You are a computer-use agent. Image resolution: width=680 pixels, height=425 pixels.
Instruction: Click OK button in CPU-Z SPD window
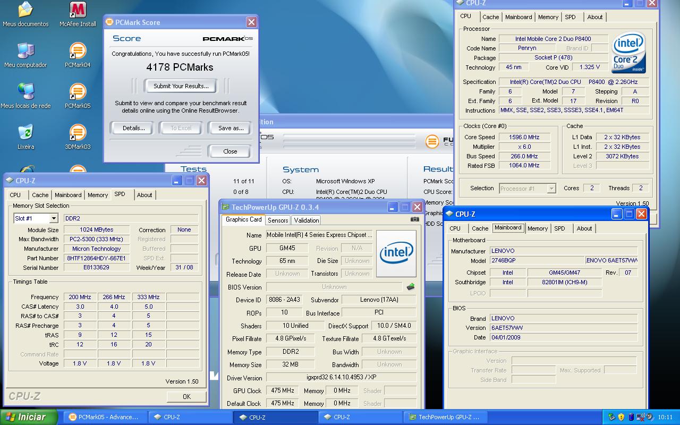(186, 397)
